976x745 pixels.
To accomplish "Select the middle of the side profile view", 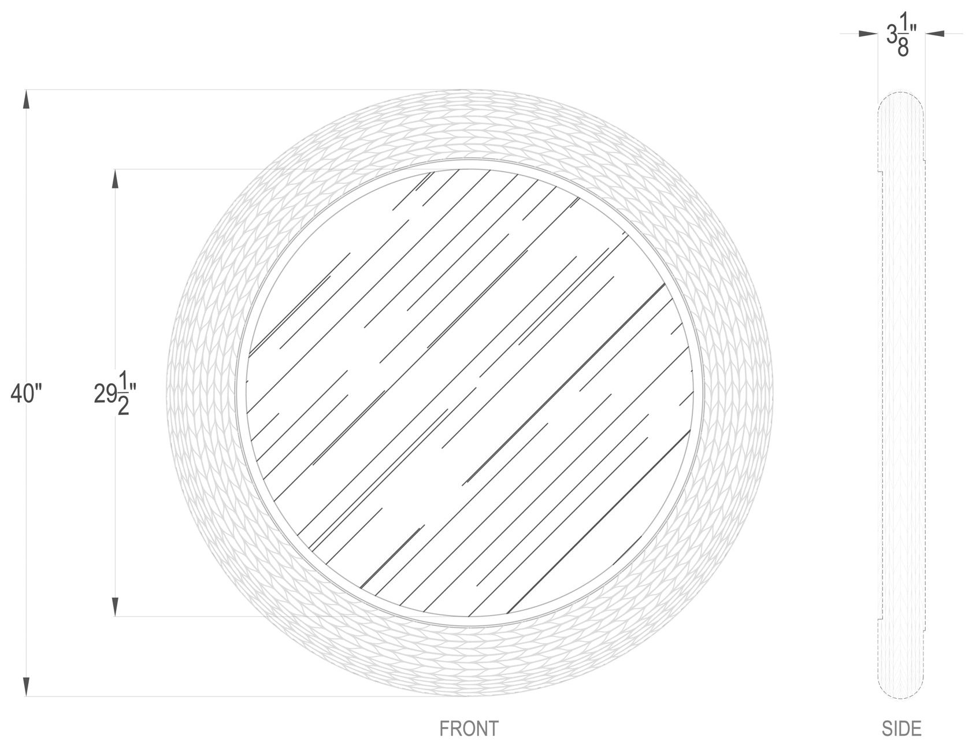I will (901, 393).
